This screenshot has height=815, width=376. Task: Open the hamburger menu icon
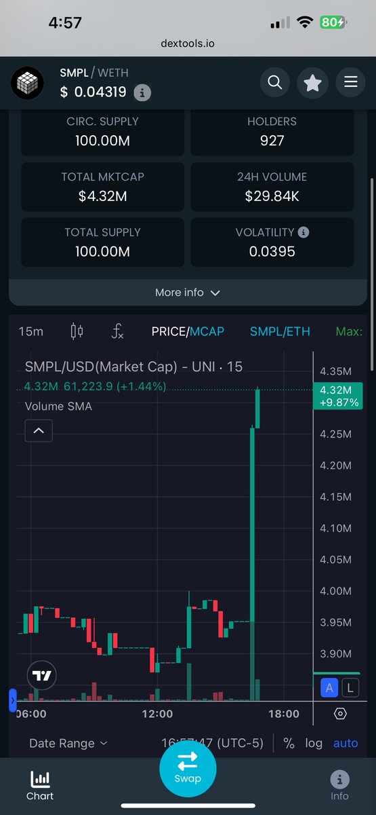tap(350, 83)
